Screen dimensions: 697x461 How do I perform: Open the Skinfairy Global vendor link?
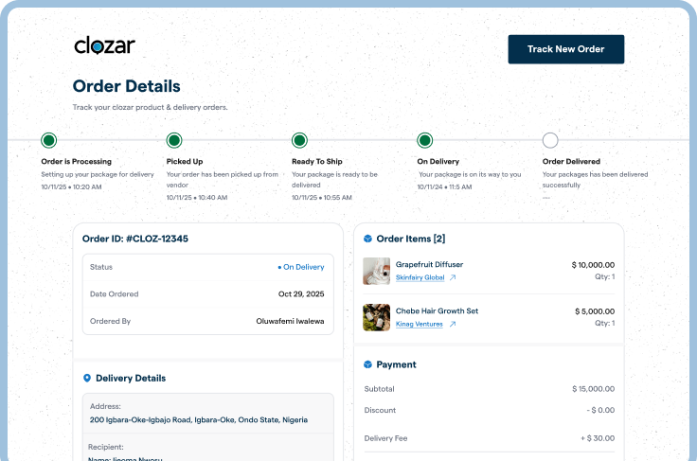click(420, 277)
